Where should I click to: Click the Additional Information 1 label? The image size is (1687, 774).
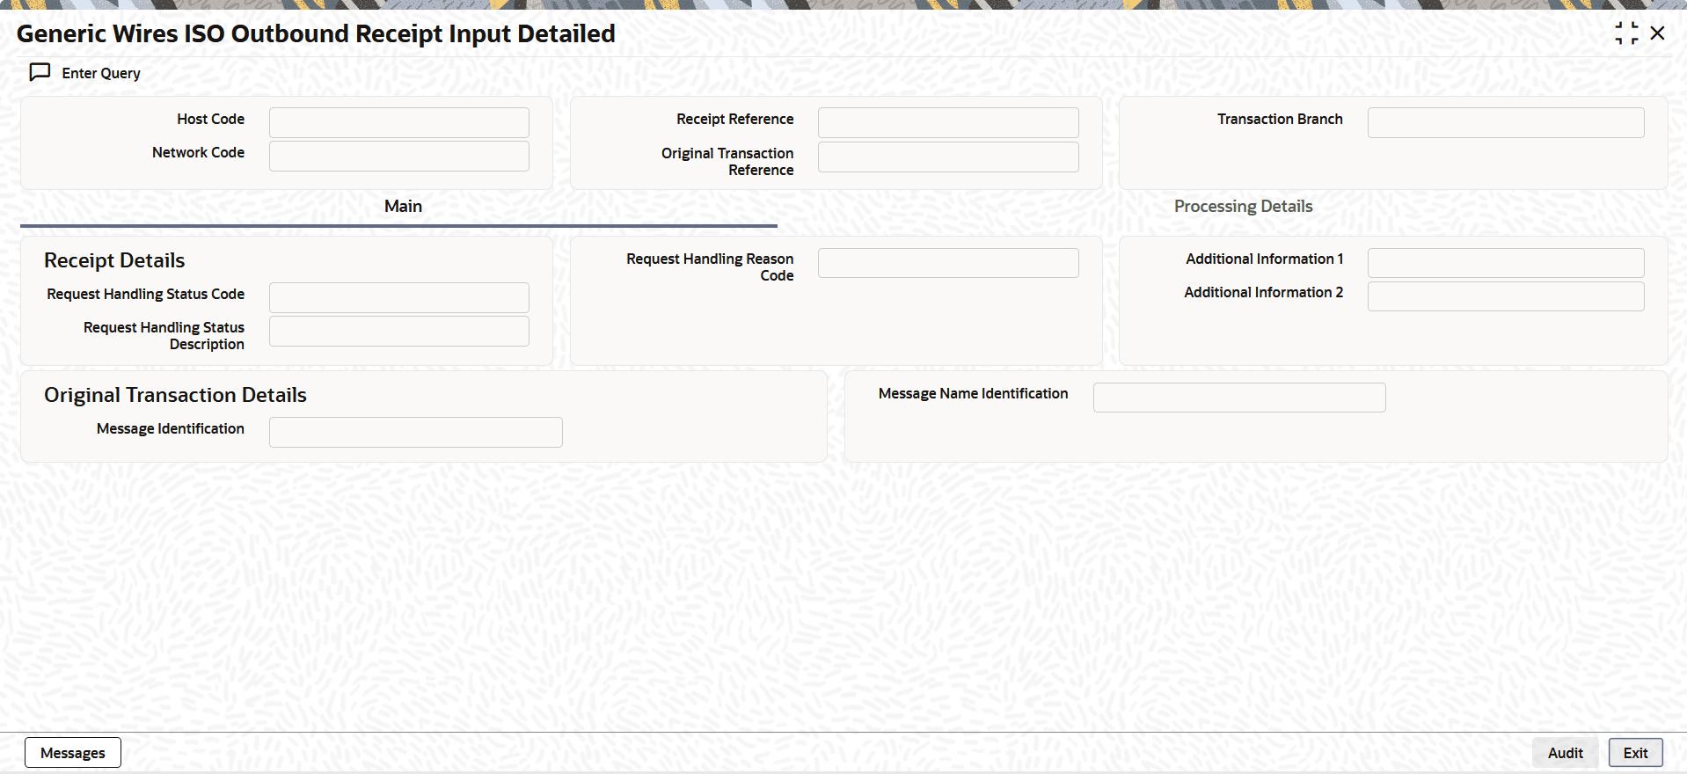click(x=1264, y=259)
